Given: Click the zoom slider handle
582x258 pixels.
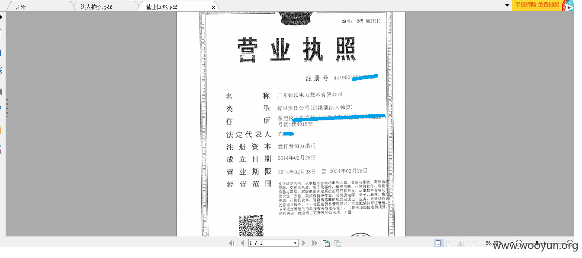Looking at the screenshot, I should (x=537, y=243).
